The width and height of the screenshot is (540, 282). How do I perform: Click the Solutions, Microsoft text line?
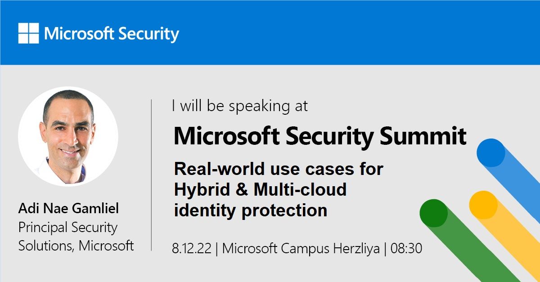[x=76, y=246]
